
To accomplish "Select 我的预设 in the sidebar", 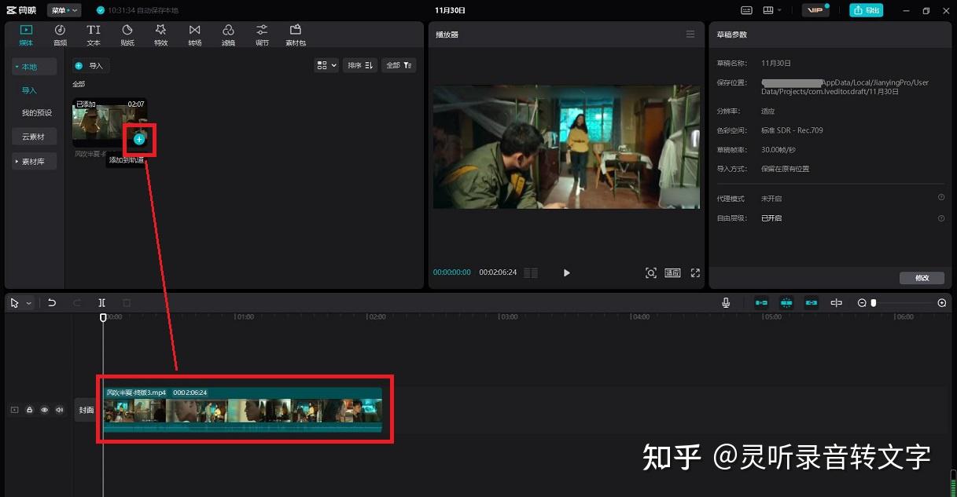I will [36, 113].
